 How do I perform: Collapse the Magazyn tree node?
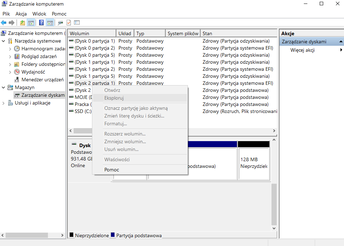click(x=3, y=87)
